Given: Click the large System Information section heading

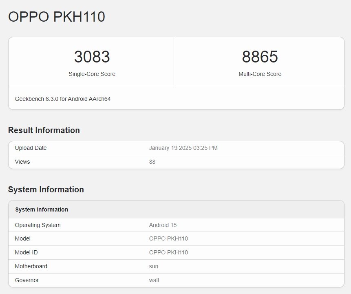Looking at the screenshot, I should 46,189.
